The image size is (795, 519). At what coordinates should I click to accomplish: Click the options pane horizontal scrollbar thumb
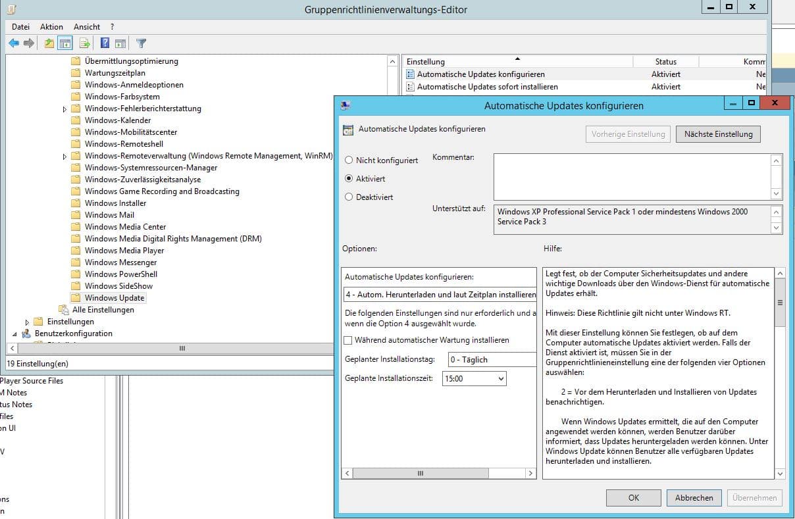coord(420,474)
